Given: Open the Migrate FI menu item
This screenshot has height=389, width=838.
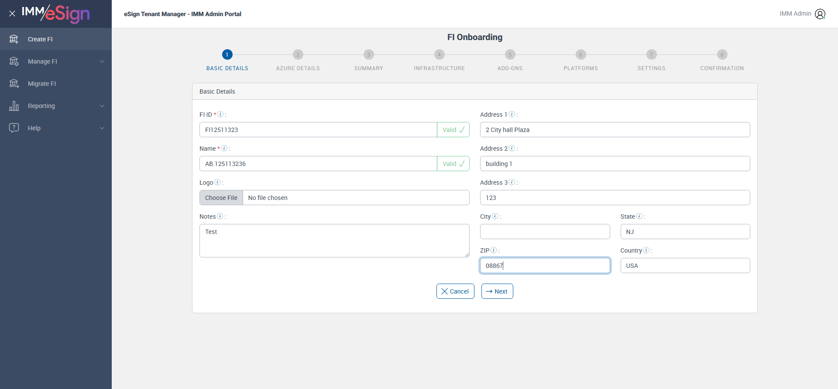Looking at the screenshot, I should (56, 84).
